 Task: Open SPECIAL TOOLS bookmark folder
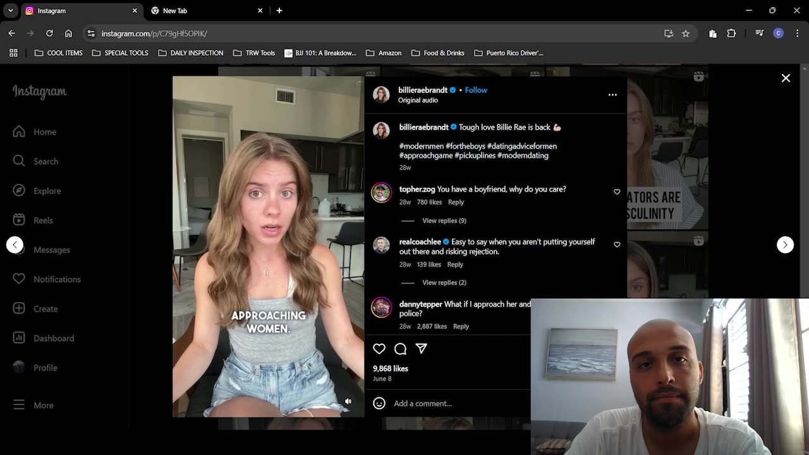(x=120, y=53)
